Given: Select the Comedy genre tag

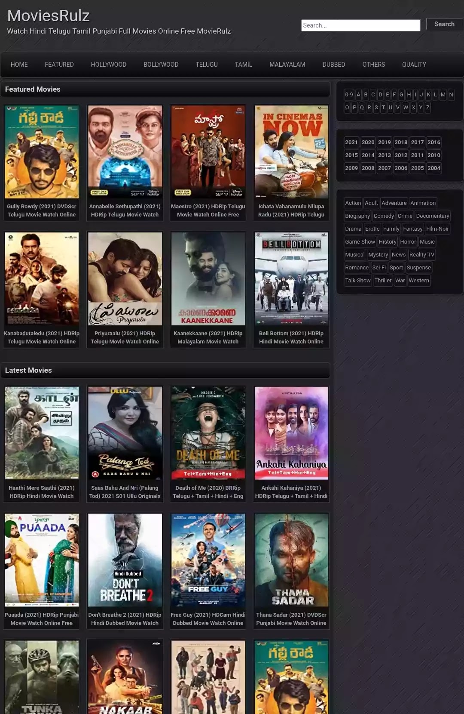Looking at the screenshot, I should (384, 216).
